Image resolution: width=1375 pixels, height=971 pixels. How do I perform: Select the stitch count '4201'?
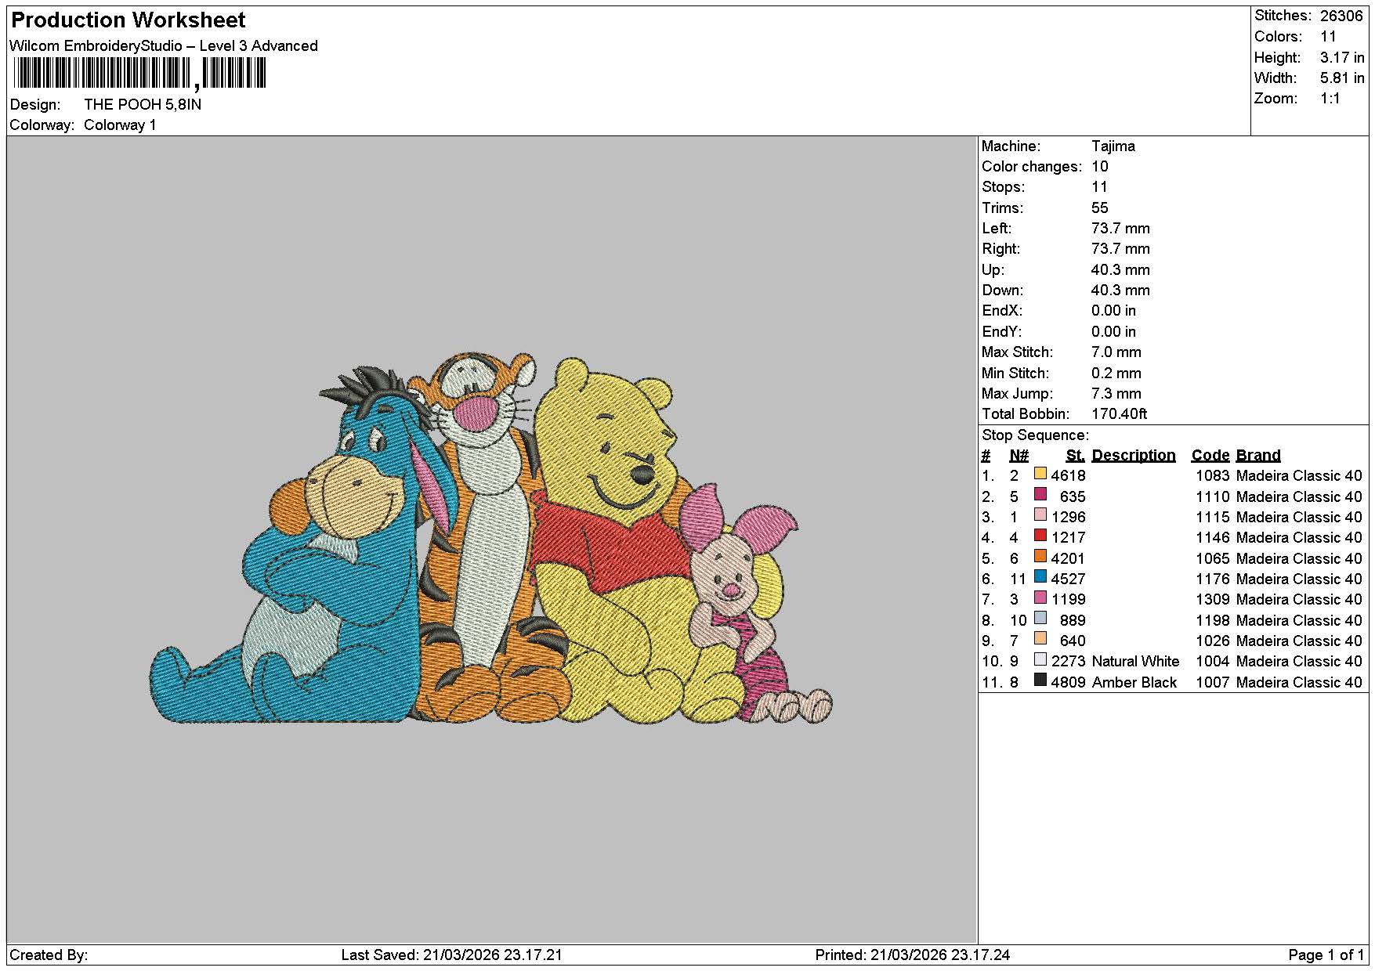1069,559
